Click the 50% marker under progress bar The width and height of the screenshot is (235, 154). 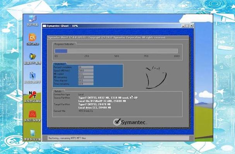point(117,56)
